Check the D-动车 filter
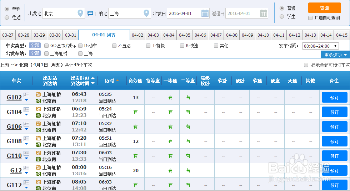Screen dimensions: 350x191 pyautogui.click(x=80, y=46)
